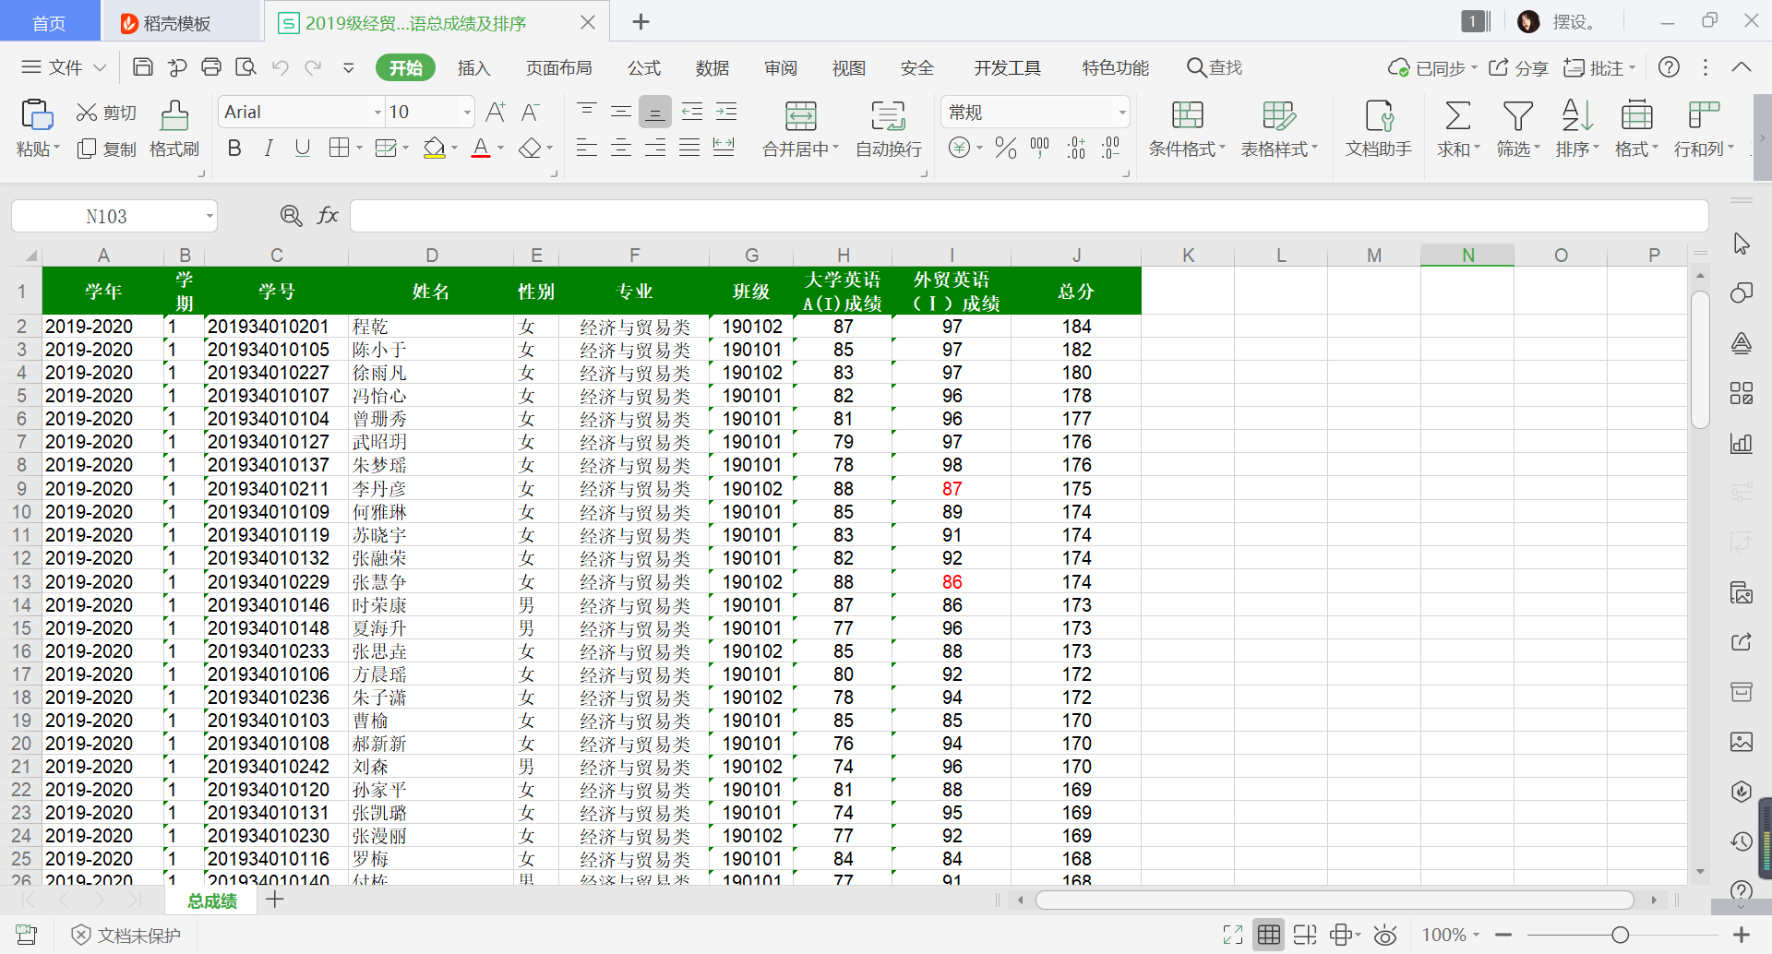Click the insert function fx icon

[328, 216]
